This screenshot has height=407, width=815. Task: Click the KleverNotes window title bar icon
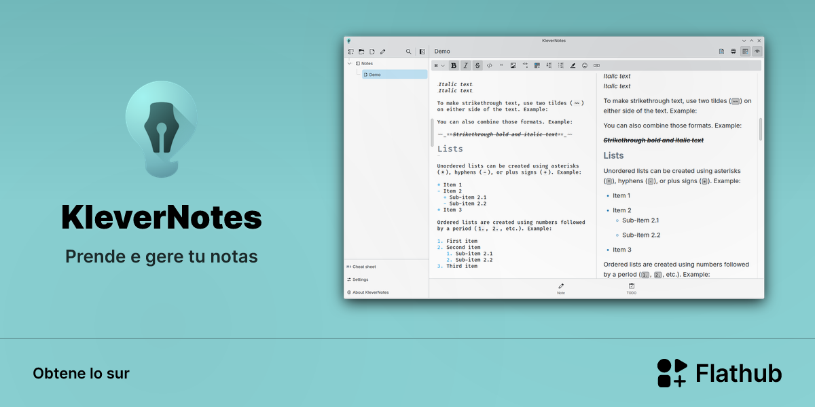click(x=348, y=41)
